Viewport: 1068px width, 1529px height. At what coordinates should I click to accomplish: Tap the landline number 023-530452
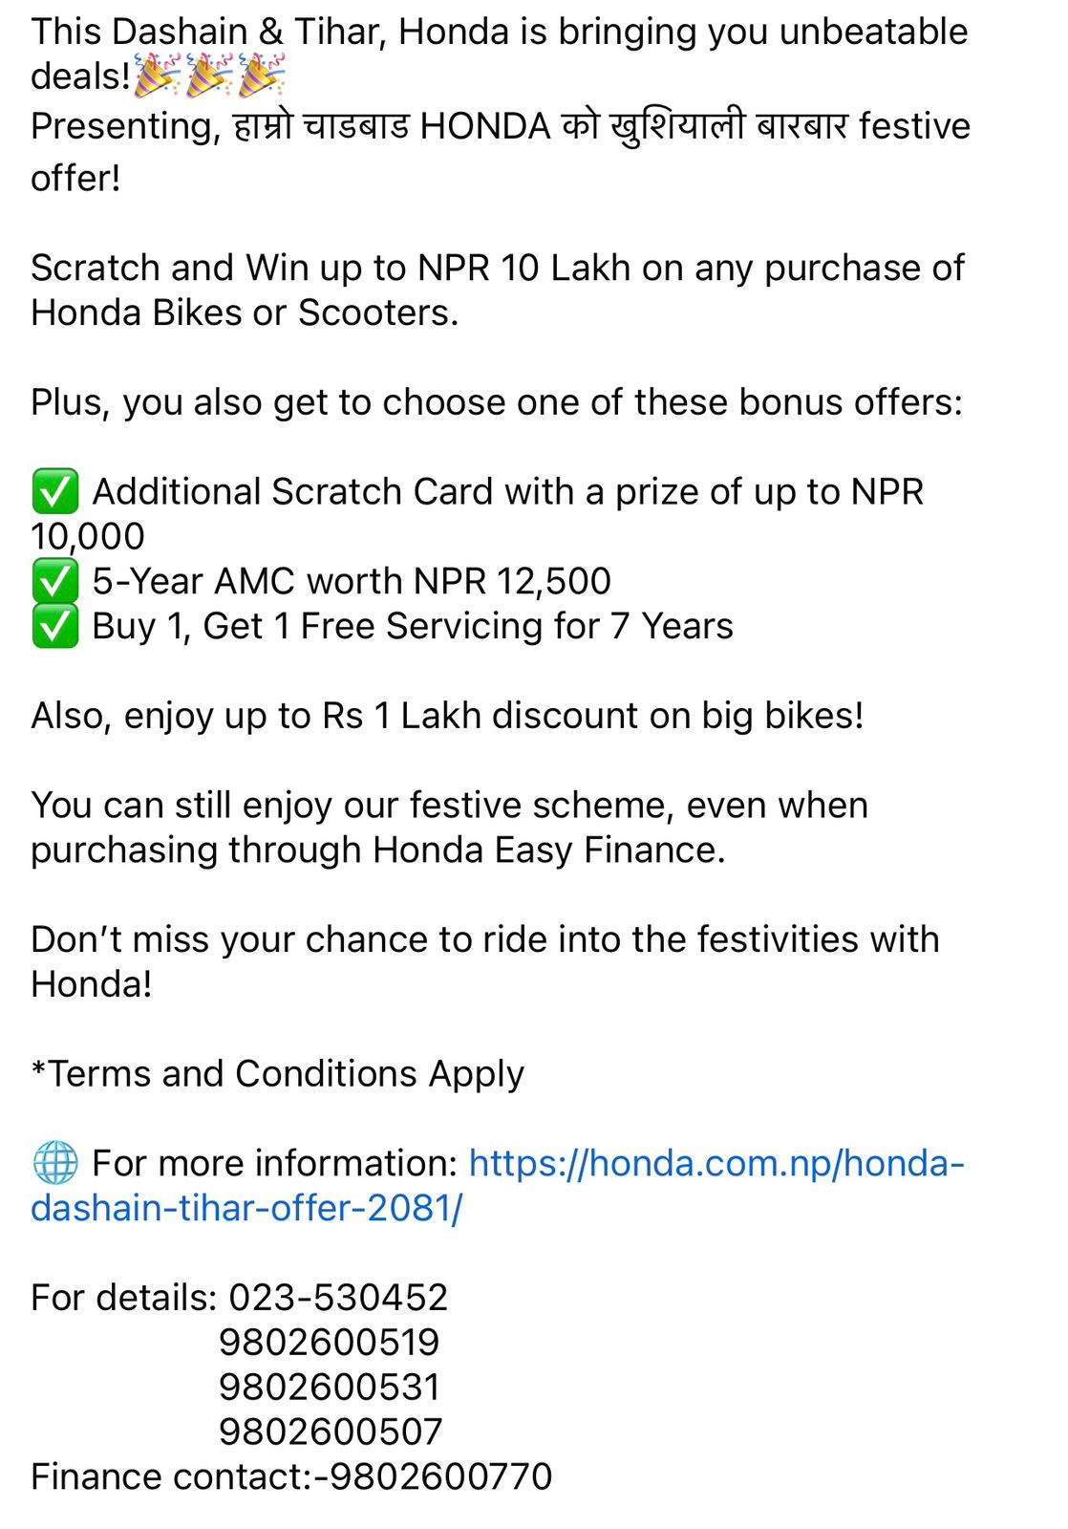338,1298
